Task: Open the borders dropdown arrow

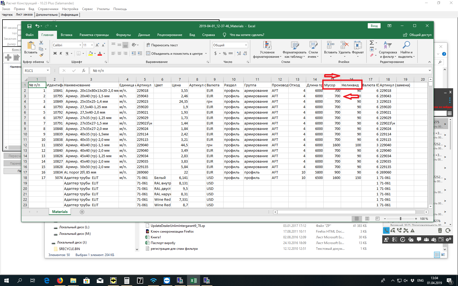Action: pos(83,54)
